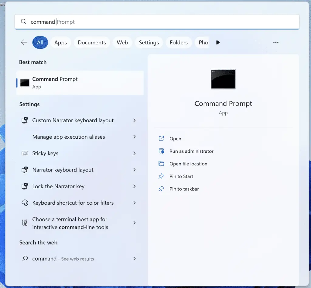This screenshot has width=311, height=288.
Task: Expand chevron for Choose a terminal host app
Action: click(x=135, y=223)
